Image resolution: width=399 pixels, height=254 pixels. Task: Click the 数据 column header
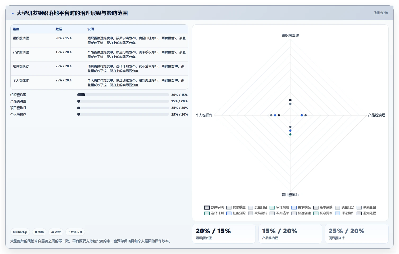click(x=59, y=29)
